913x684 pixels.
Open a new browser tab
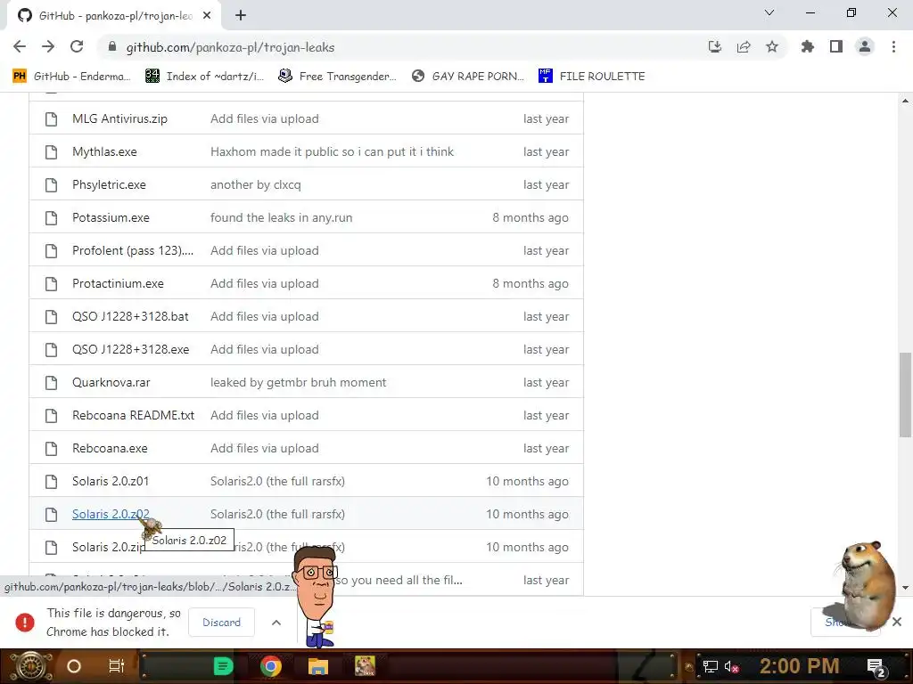[241, 16]
